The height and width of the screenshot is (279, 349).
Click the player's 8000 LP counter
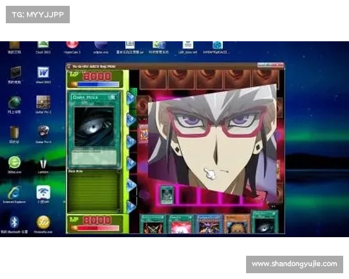point(97,220)
